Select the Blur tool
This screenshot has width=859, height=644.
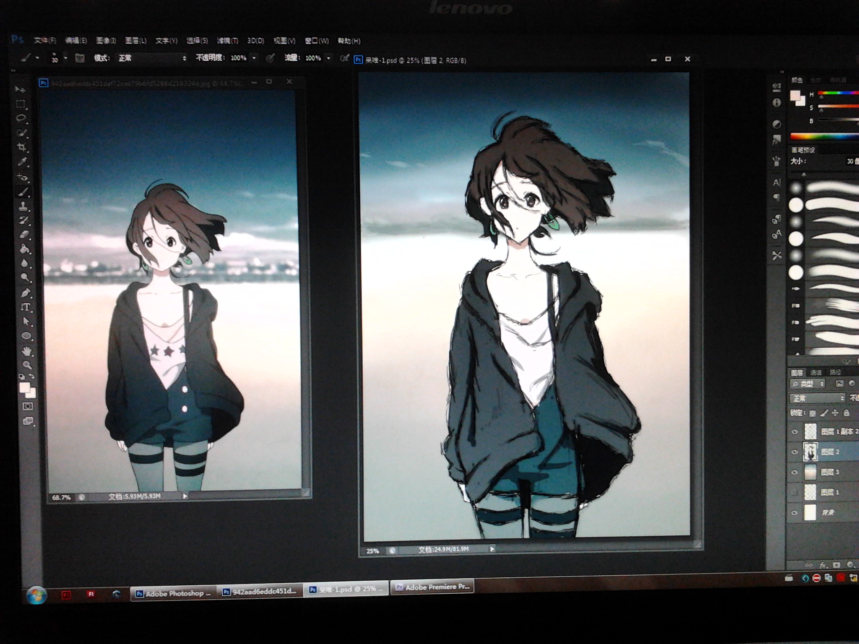click(25, 263)
